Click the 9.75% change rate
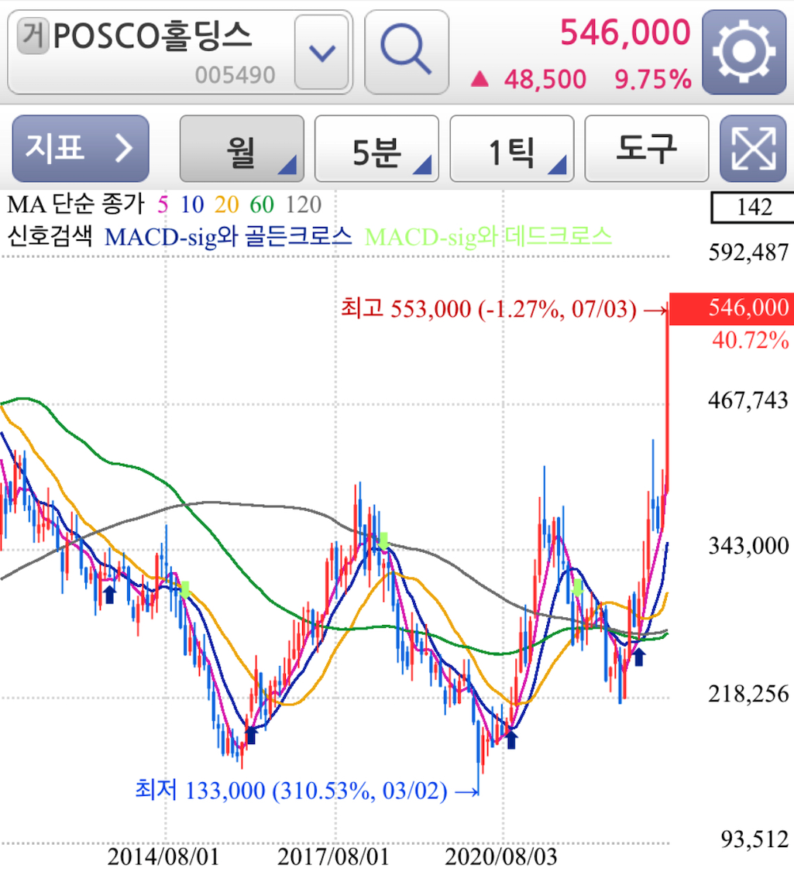 [x=653, y=79]
